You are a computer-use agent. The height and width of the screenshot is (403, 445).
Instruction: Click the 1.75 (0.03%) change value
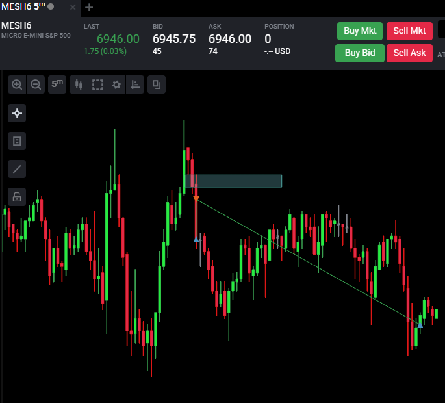click(105, 51)
